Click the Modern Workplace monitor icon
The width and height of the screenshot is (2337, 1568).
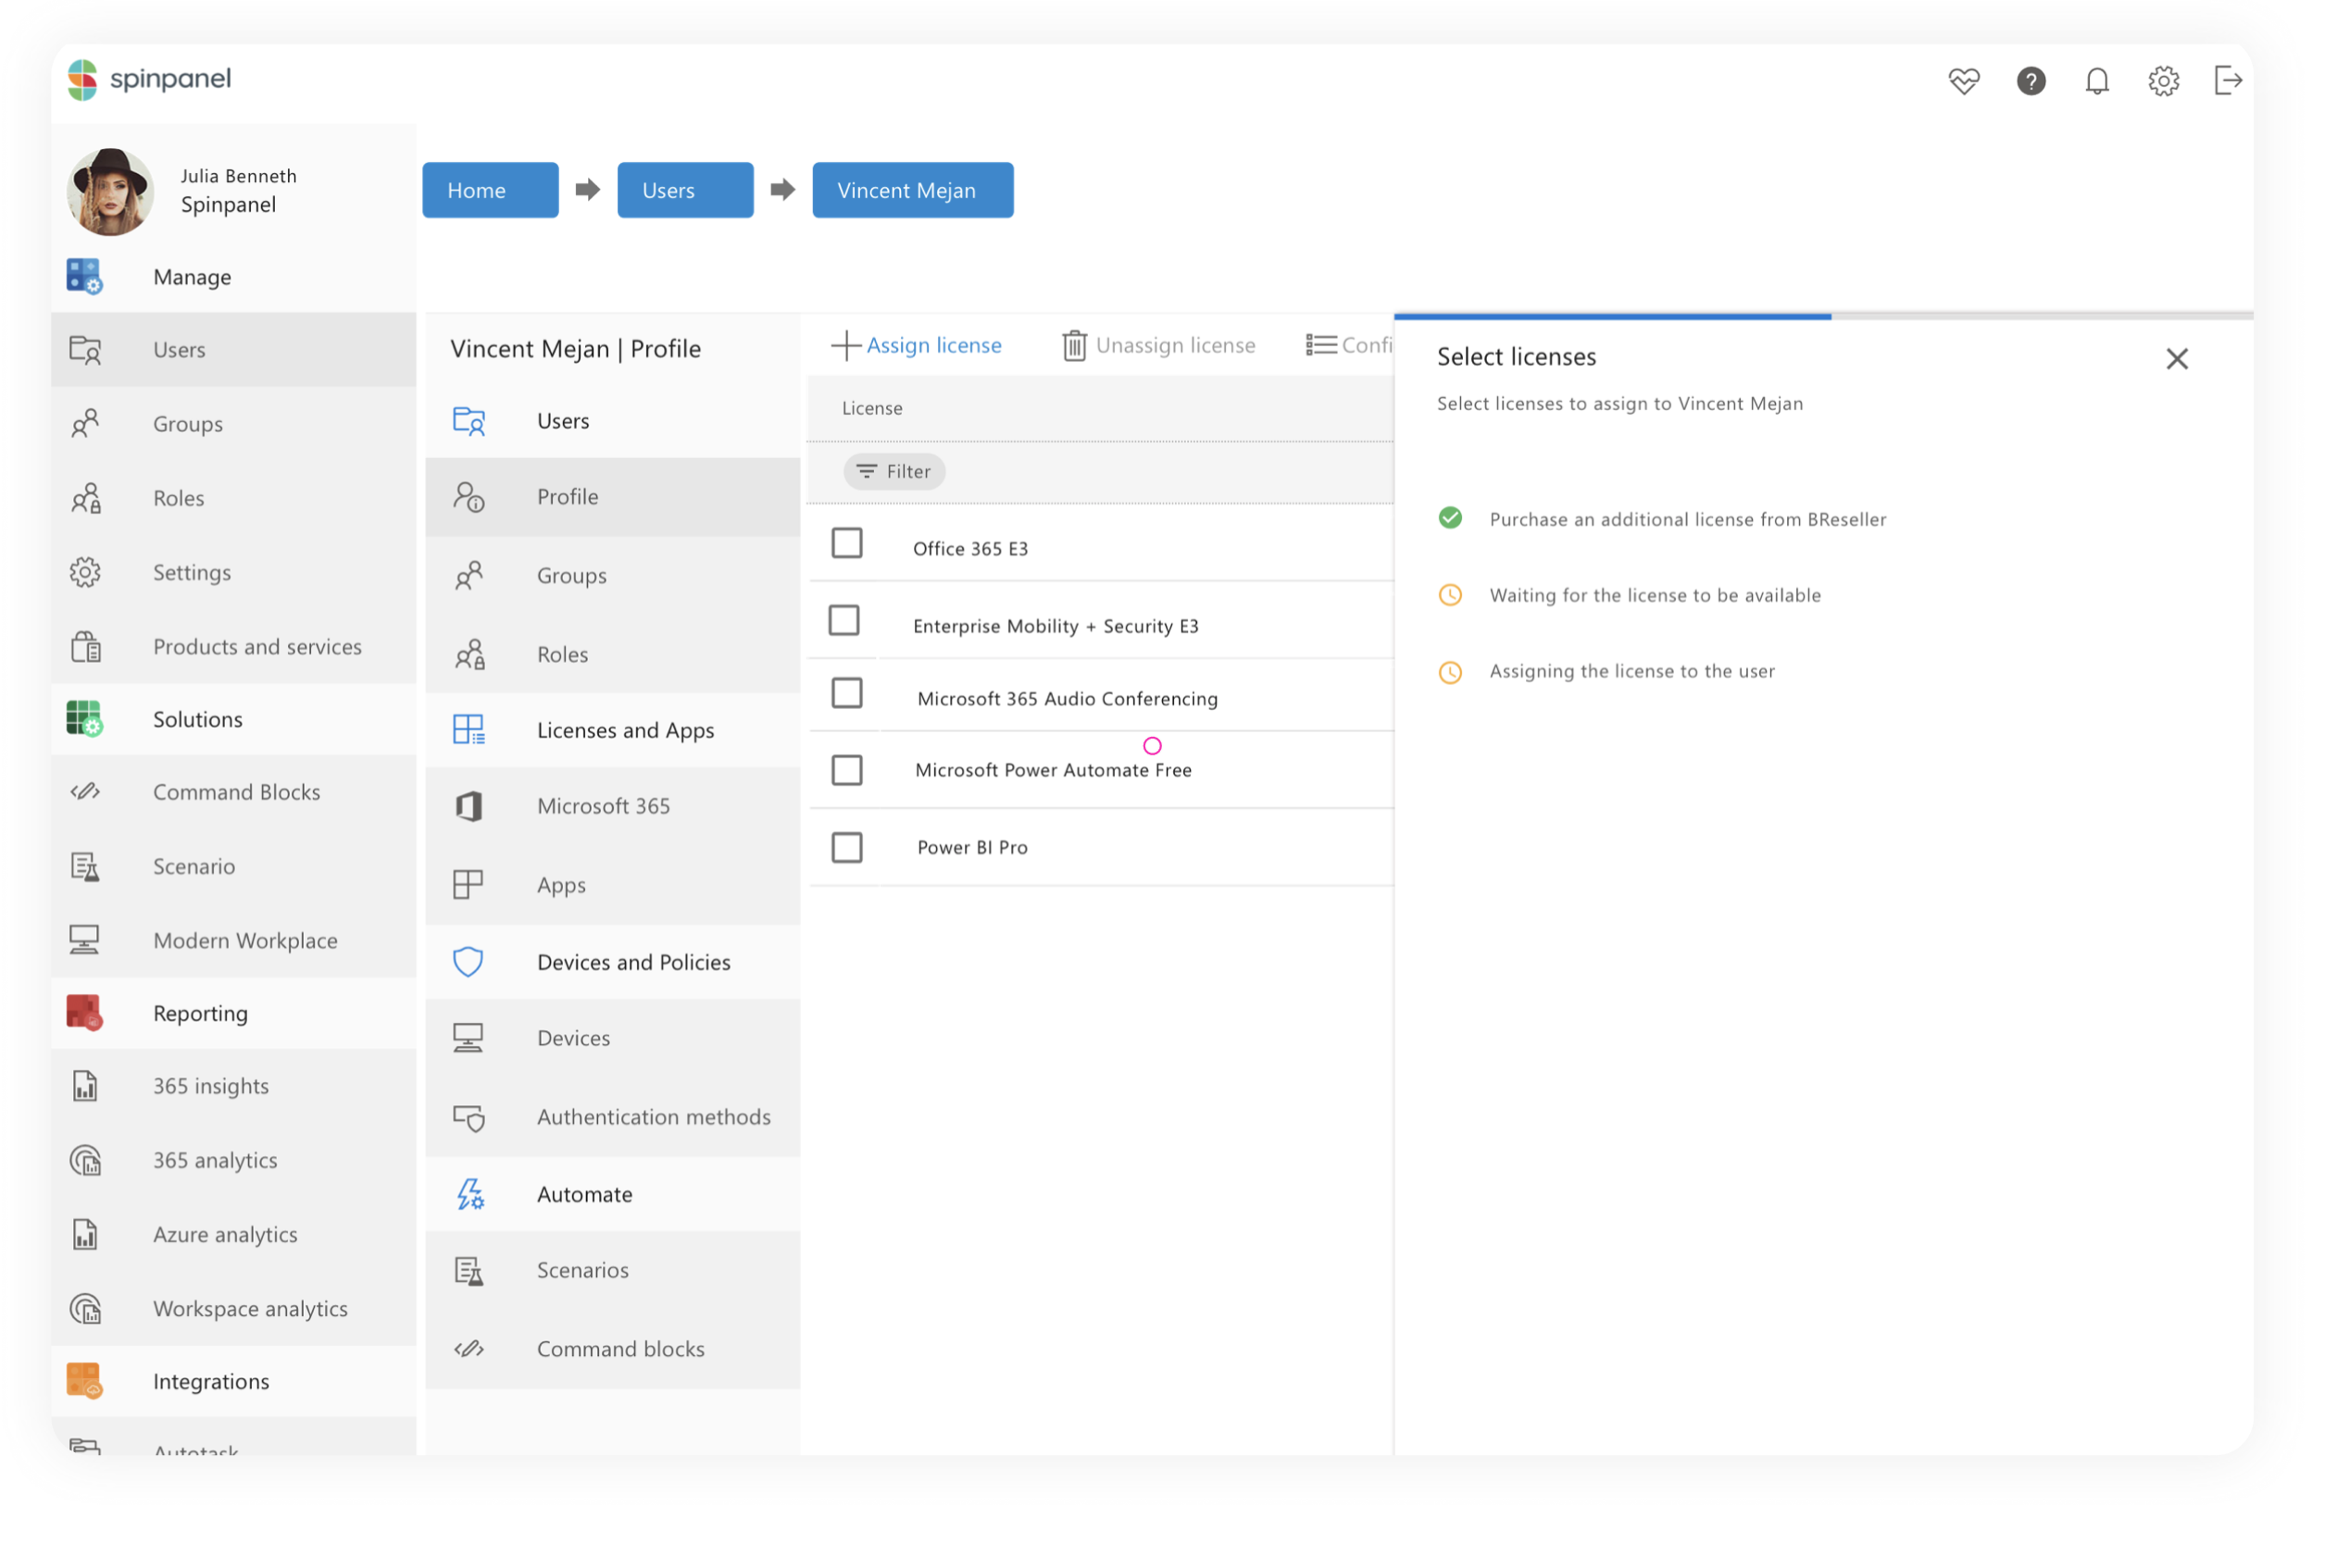[x=84, y=939]
